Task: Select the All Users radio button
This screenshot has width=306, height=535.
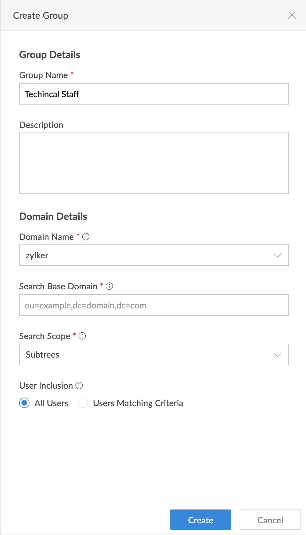Action: [25, 403]
